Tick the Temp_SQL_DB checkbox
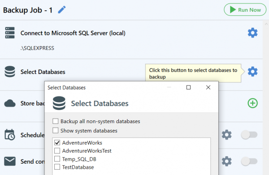This screenshot has width=269, height=175. pos(57,159)
